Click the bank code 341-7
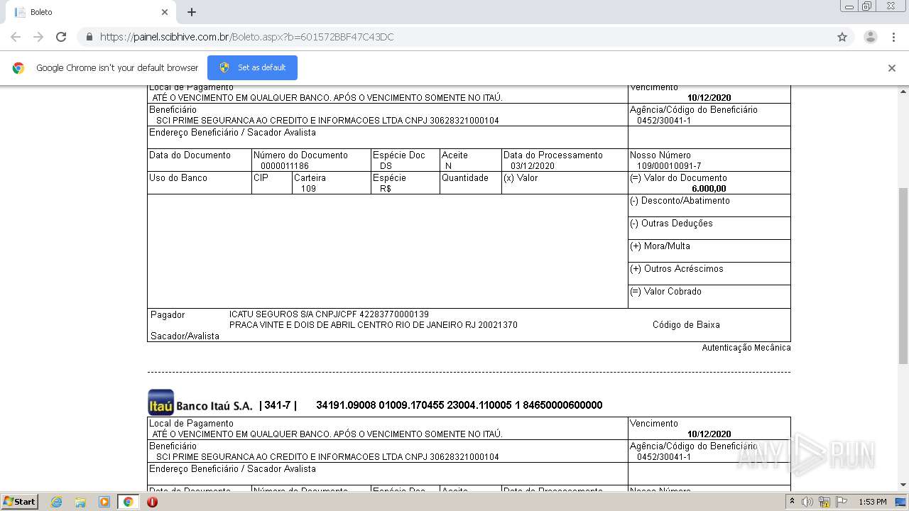 [x=278, y=405]
